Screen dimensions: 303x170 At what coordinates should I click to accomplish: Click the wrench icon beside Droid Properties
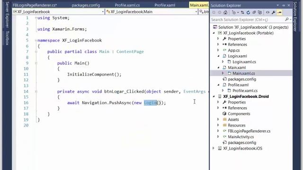[224, 102]
